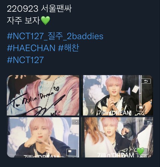
Task: Click the 자주 보자 text
Action: [x=23, y=21]
